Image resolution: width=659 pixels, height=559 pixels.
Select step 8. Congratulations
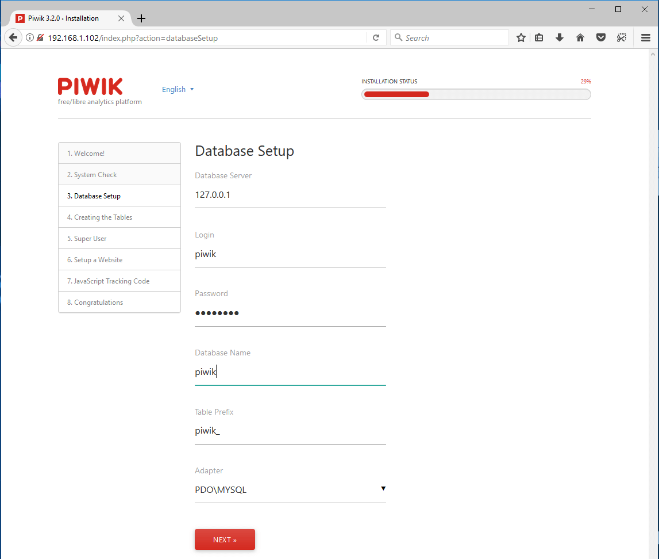click(x=120, y=302)
